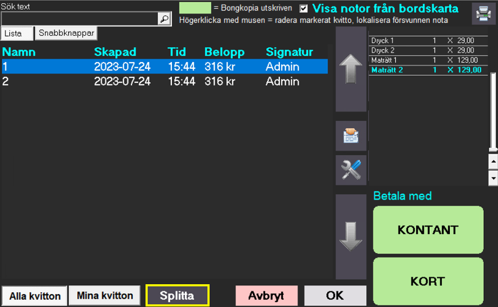Click small scroll up arrow in item list
498x307 pixels.
(493, 161)
